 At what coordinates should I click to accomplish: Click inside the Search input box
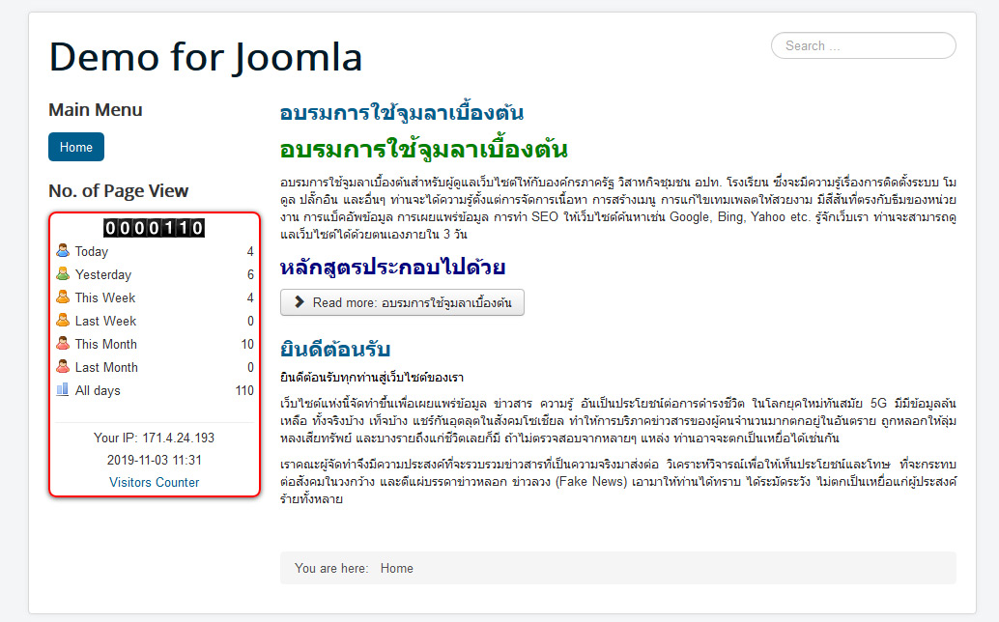tap(863, 45)
